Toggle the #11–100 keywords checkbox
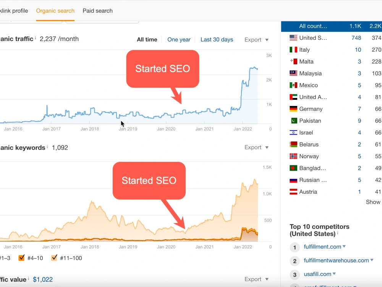Image resolution: width=382 pixels, height=287 pixels. coord(54,258)
